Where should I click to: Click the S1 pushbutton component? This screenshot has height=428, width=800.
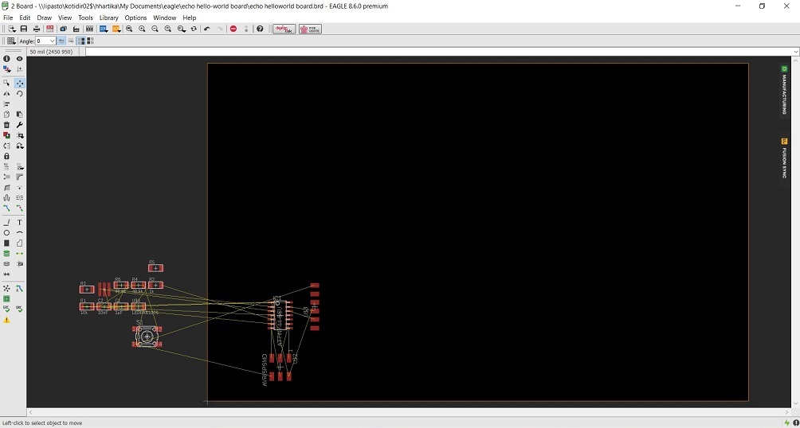[147, 337]
